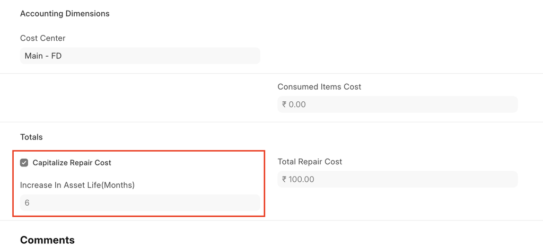
Task: Click the 100.00 amount text
Action: click(302, 179)
